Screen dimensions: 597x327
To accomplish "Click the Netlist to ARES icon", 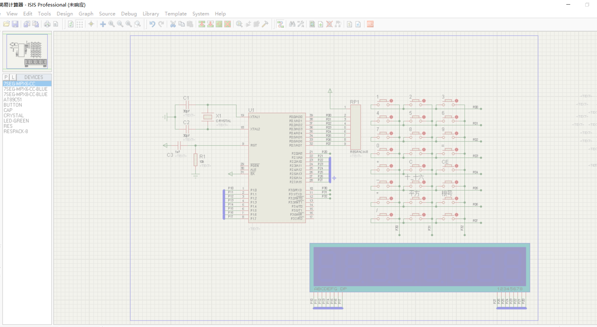I will pyautogui.click(x=370, y=24).
